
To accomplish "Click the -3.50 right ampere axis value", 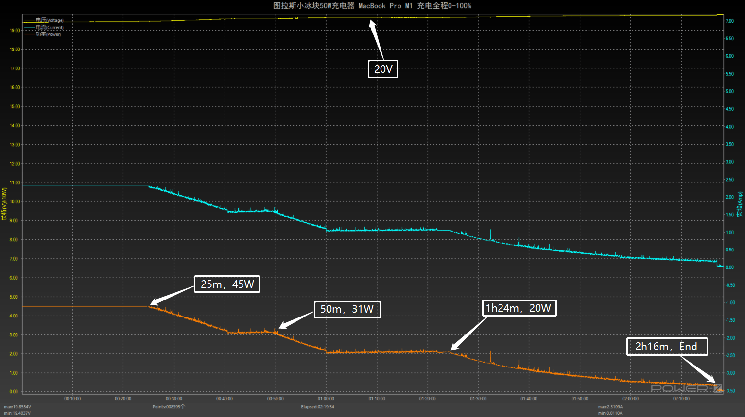I will pyautogui.click(x=730, y=390).
